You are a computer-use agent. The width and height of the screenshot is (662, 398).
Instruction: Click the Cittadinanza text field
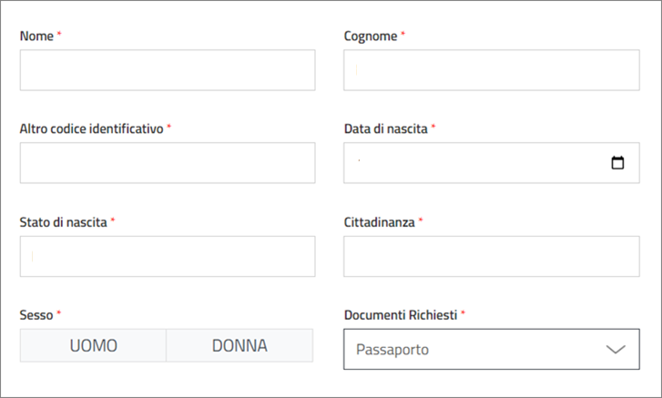[491, 257]
